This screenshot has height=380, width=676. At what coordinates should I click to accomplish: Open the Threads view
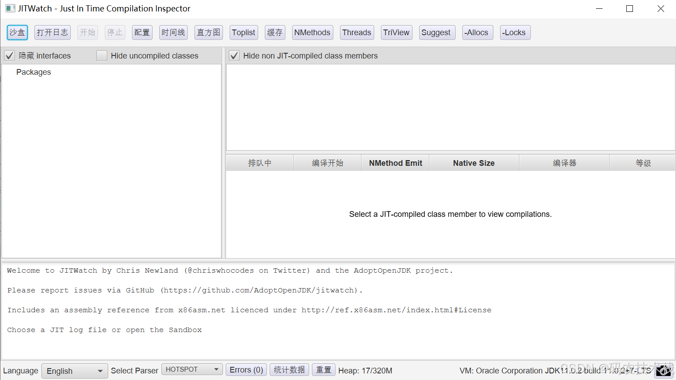tap(357, 33)
